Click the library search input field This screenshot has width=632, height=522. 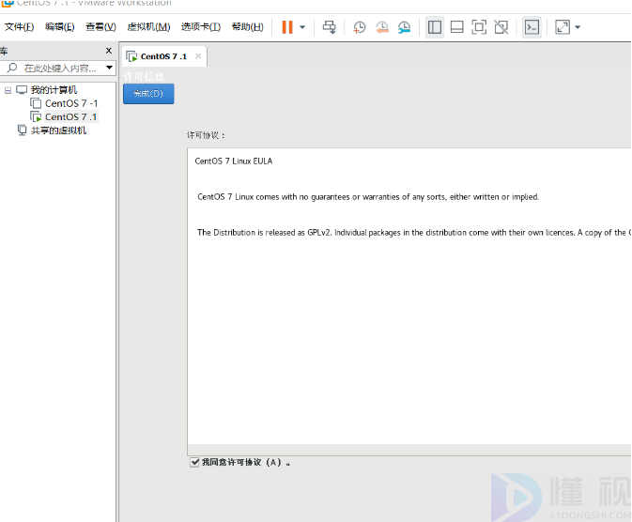pos(58,68)
